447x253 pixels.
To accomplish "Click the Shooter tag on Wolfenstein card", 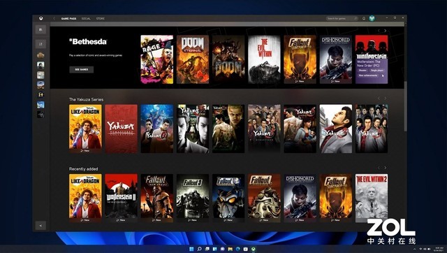I will click(362, 70).
